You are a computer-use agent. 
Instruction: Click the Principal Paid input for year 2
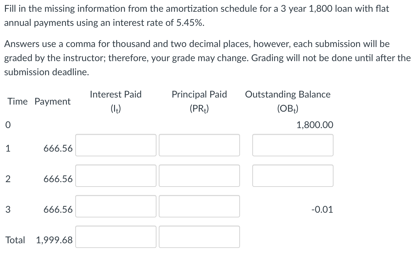pyautogui.click(x=199, y=176)
